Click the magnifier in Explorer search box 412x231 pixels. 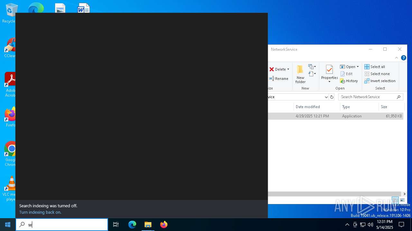tap(399, 97)
